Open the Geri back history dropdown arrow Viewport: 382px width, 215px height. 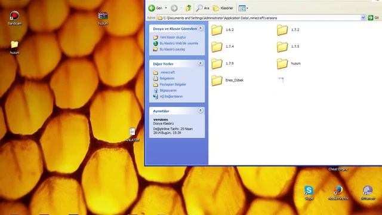pyautogui.click(x=166, y=8)
